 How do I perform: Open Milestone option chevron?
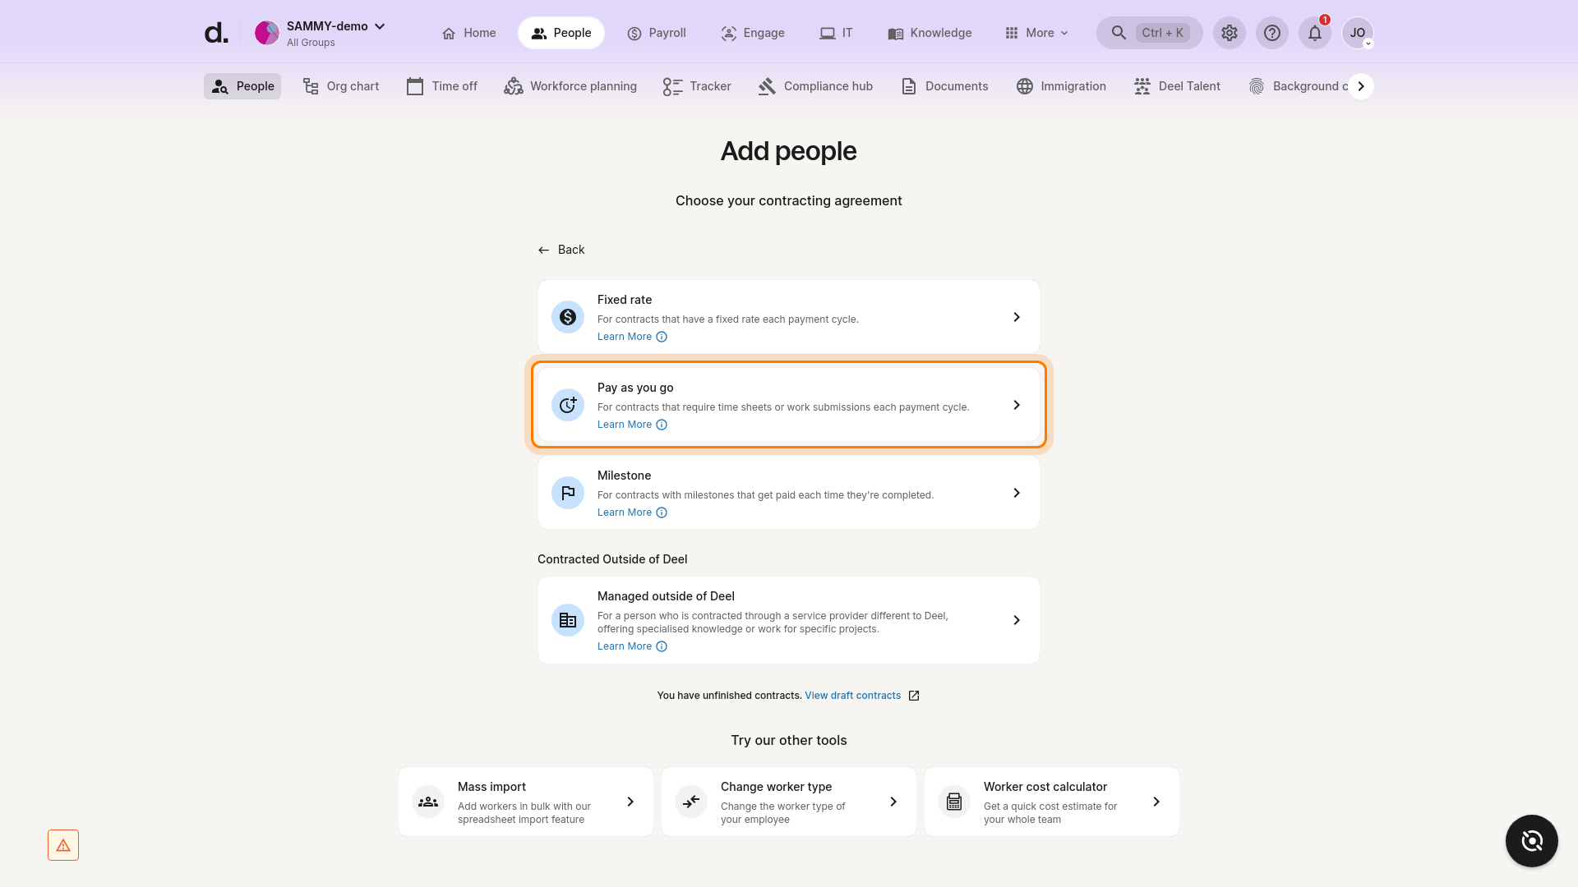tap(1017, 493)
